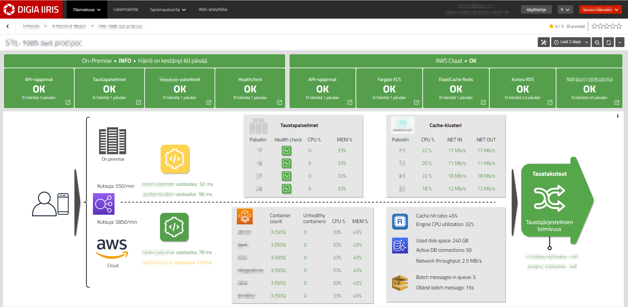Click the On-Premise INFO status banner
628x307 pixels.
[x=145, y=61]
